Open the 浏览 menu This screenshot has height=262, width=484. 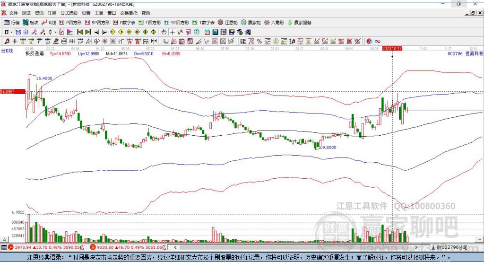(26, 13)
